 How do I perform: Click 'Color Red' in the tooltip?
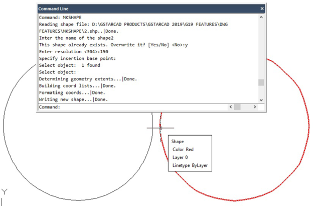[x=183, y=149]
